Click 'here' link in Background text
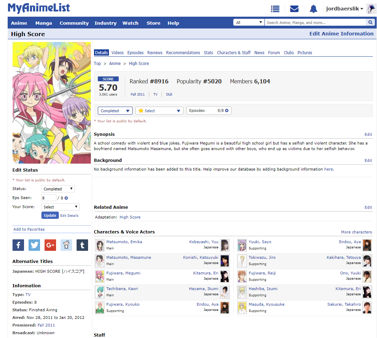 (x=328, y=169)
